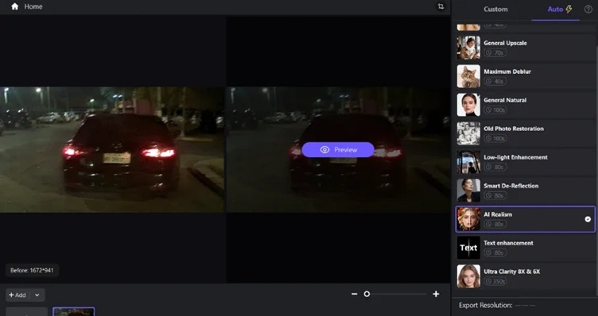Select the General Natural model

point(526,105)
